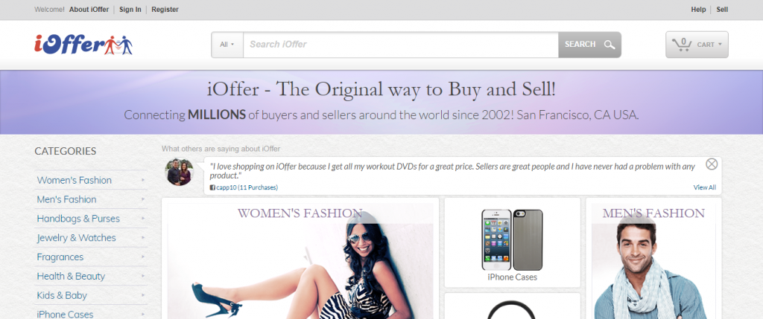This screenshot has height=319, width=763.
Task: Open the Men's Fashion banner image
Action: point(653,261)
